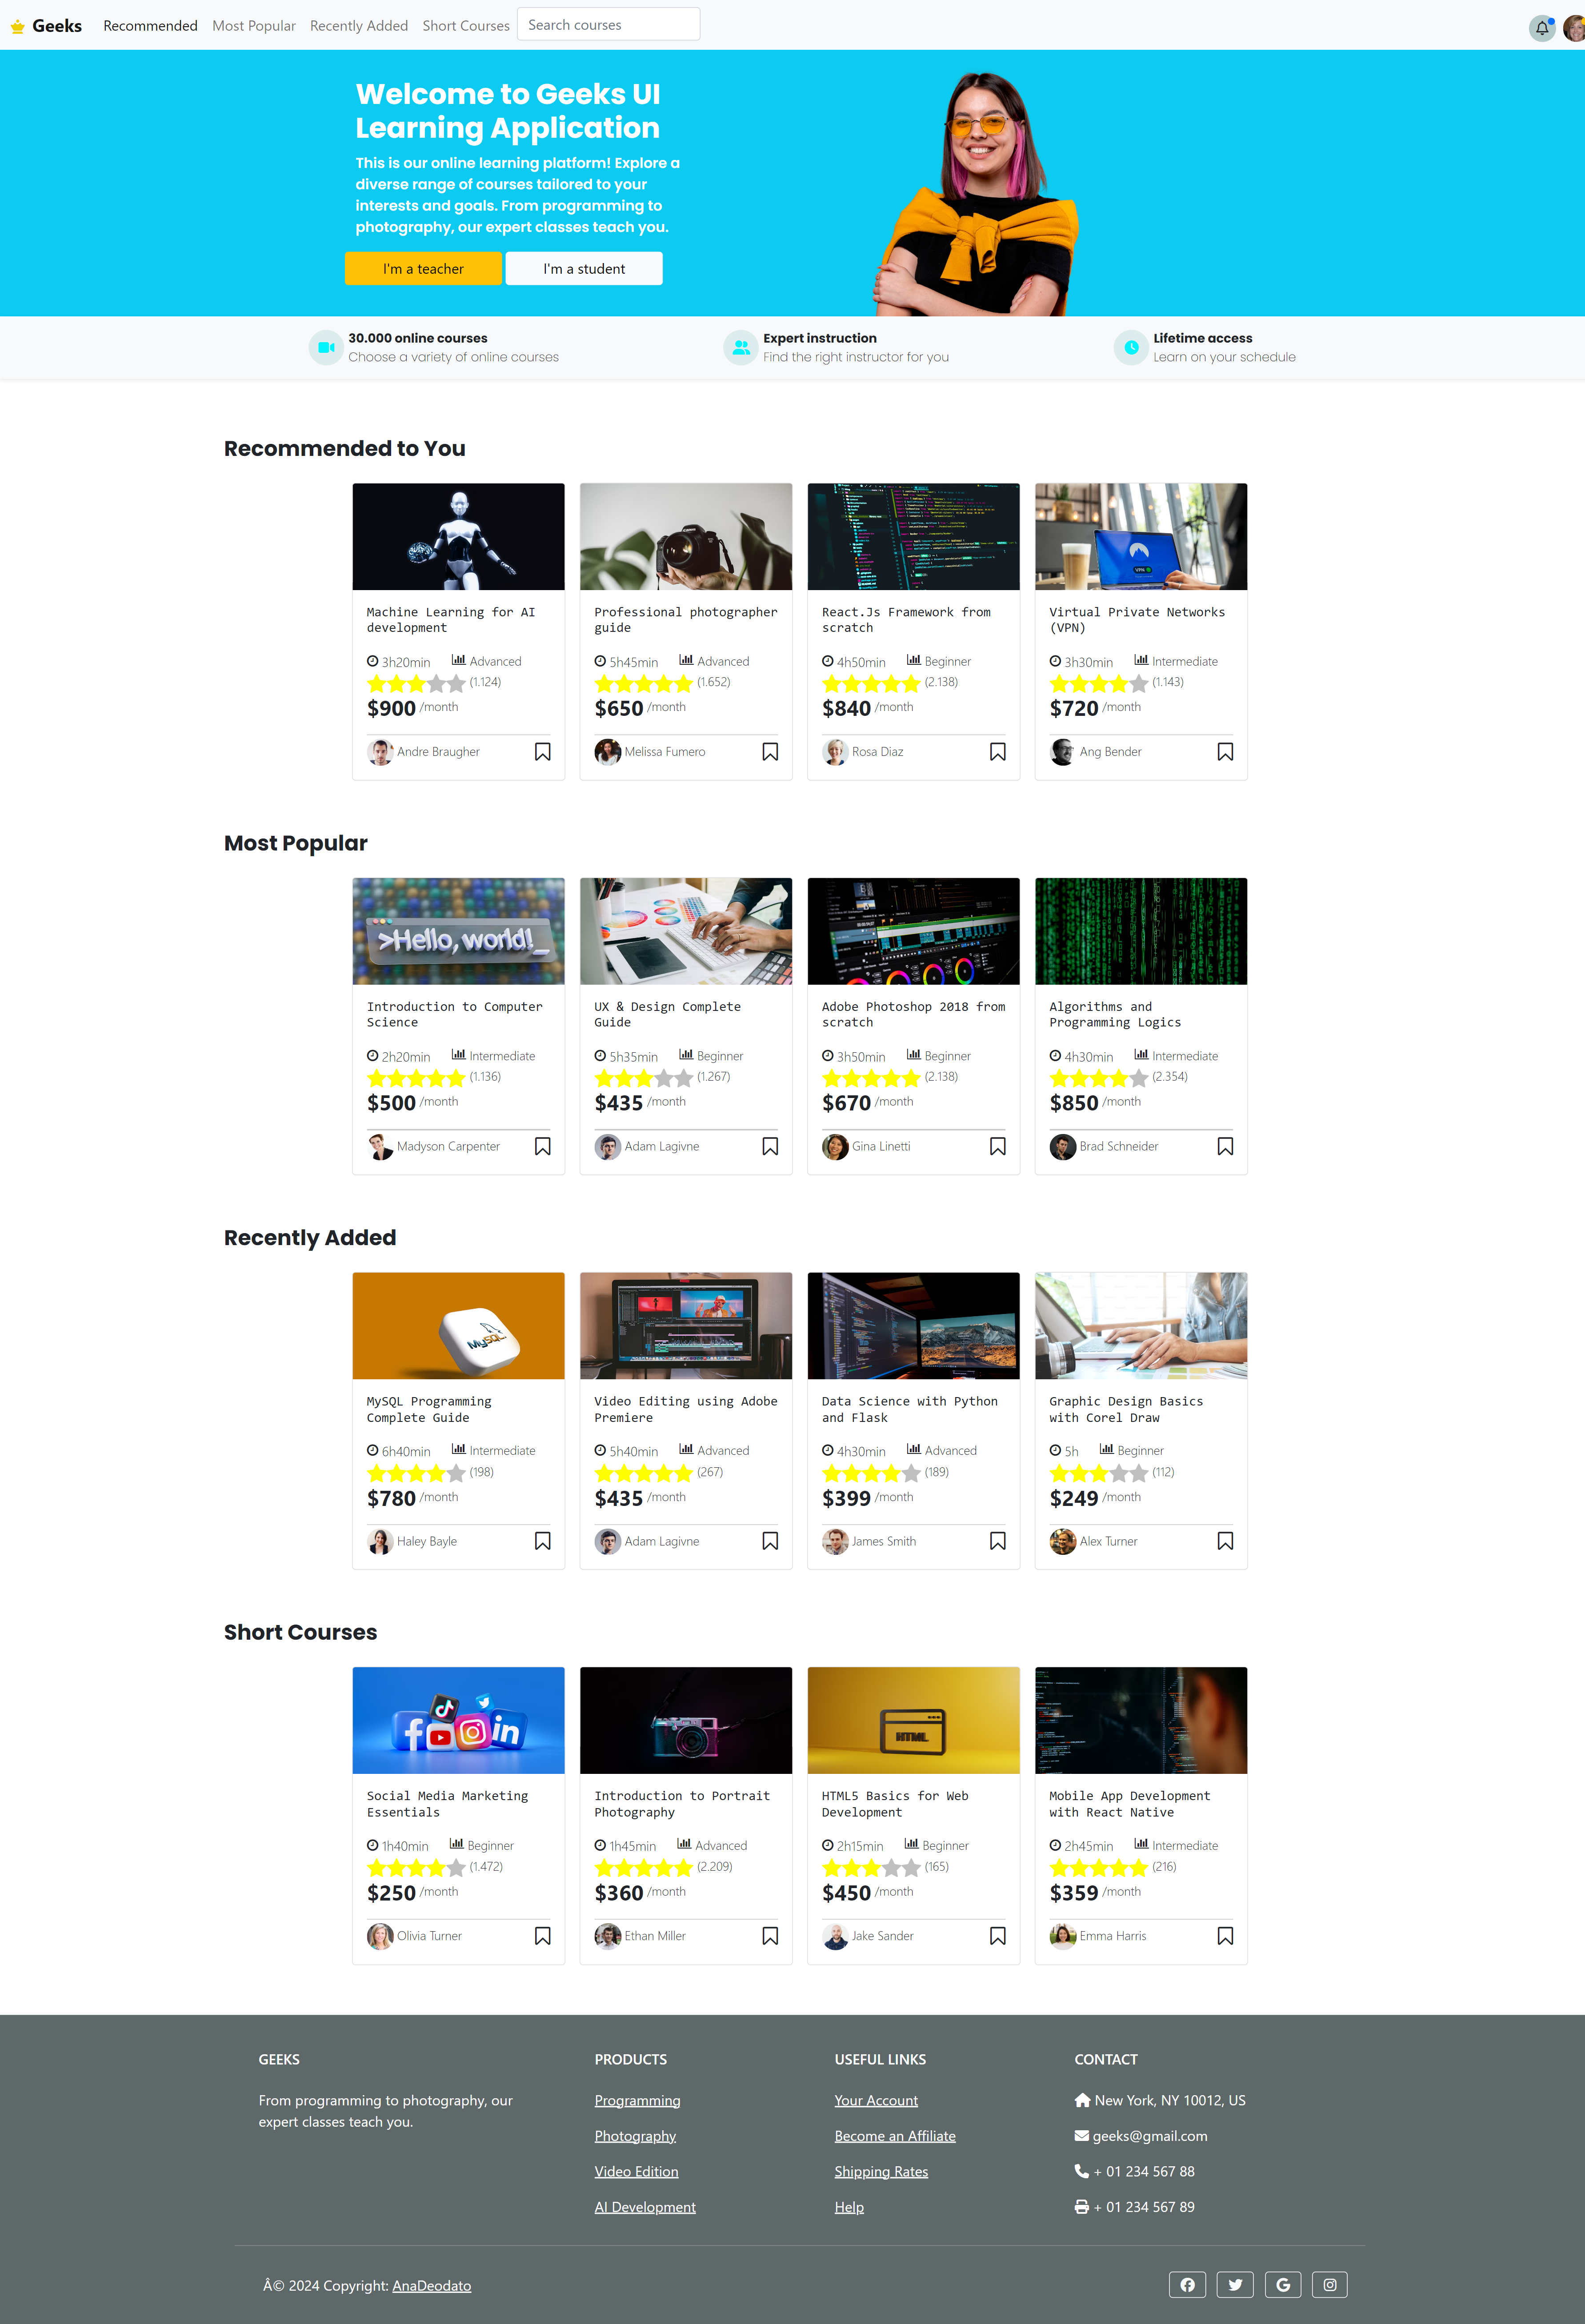Click the Geeks crown logo
Viewport: 1585px width, 2324px height.
point(17,26)
